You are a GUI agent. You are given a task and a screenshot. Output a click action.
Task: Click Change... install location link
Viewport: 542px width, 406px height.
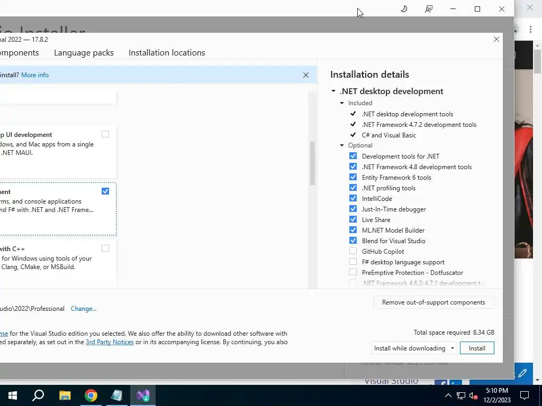(84, 309)
